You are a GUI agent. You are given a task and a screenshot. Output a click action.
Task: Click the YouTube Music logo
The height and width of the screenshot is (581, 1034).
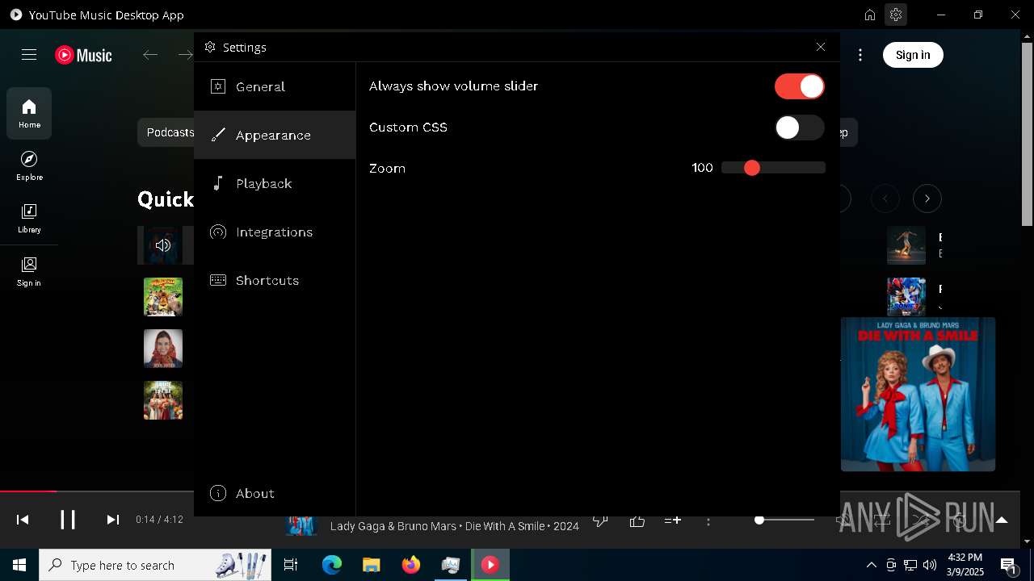click(x=83, y=55)
